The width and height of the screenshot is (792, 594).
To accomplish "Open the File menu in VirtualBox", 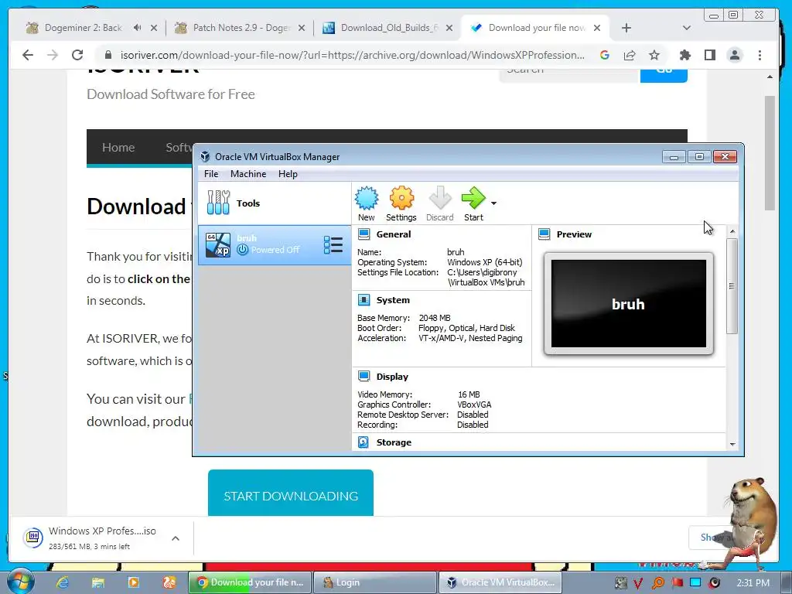I will 211,174.
